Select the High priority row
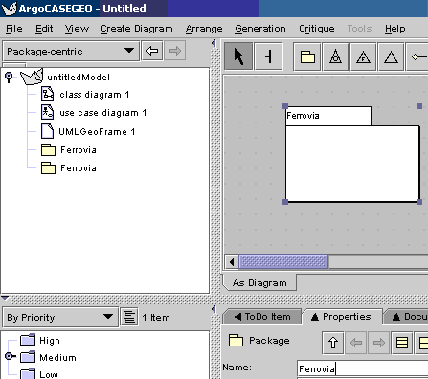 point(50,340)
